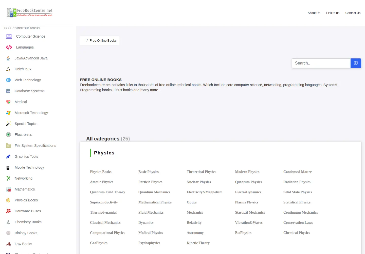Open the BioPhysics link

tap(243, 233)
